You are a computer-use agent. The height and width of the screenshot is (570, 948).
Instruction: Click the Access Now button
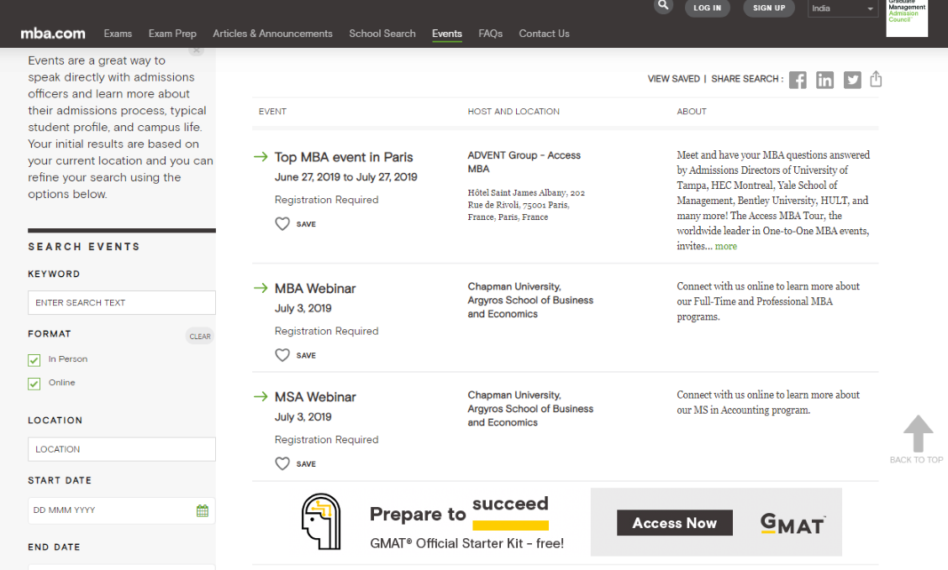tap(675, 523)
